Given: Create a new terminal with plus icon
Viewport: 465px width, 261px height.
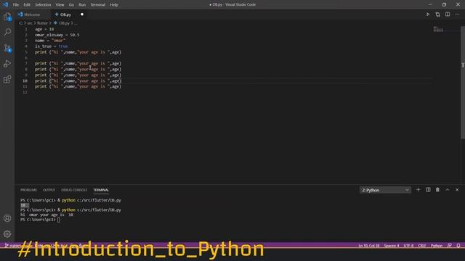Looking at the screenshot, I should pos(418,190).
